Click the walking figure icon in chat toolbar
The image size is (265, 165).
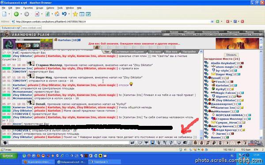pos(159,143)
